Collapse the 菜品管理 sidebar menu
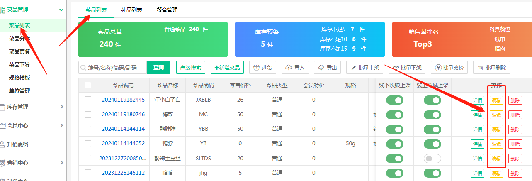This screenshot has height=181, width=532. coord(61,10)
